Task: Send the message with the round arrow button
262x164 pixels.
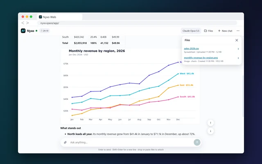Action: [x=197, y=142]
